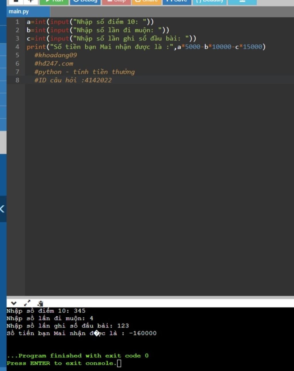Click the console copy/clear icon next to the fullscreen arrows
The width and height of the screenshot is (294, 371).
(40, 303)
